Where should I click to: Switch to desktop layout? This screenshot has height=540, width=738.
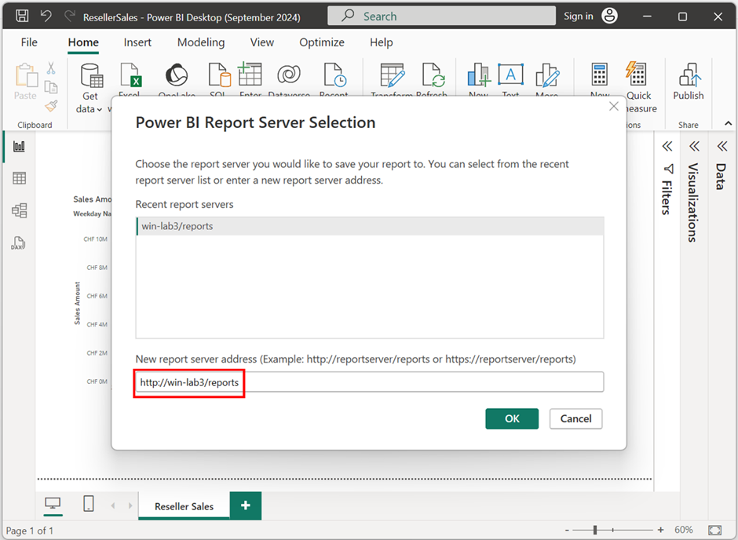click(53, 504)
